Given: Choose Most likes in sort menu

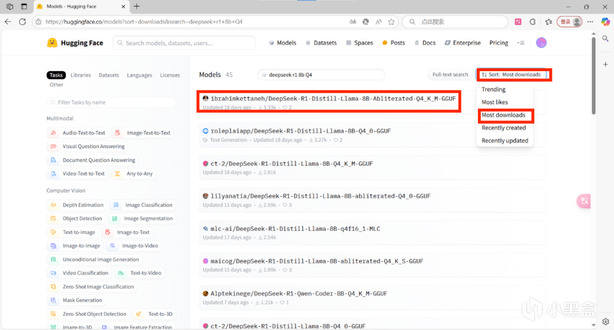Looking at the screenshot, I should click(495, 102).
